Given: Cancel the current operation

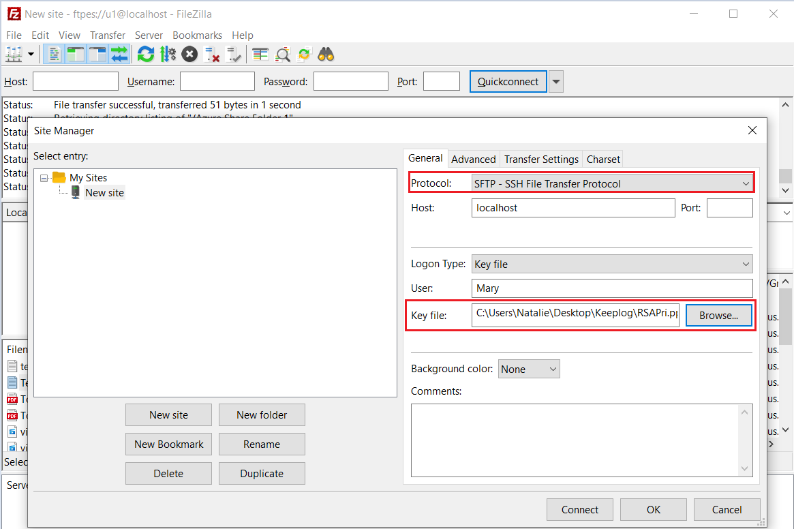Looking at the screenshot, I should pos(189,55).
